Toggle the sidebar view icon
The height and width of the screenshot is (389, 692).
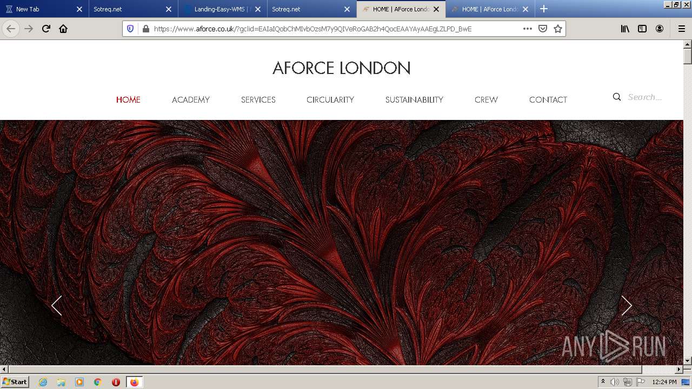tap(642, 29)
